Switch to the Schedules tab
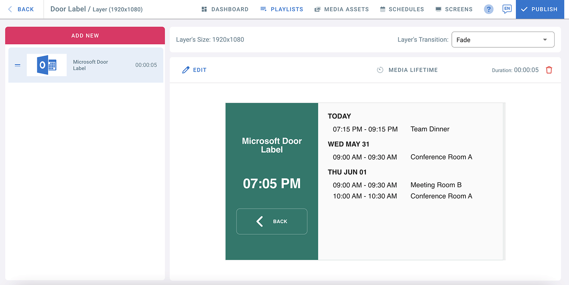Screen dimensions: 569x285 [402, 9]
